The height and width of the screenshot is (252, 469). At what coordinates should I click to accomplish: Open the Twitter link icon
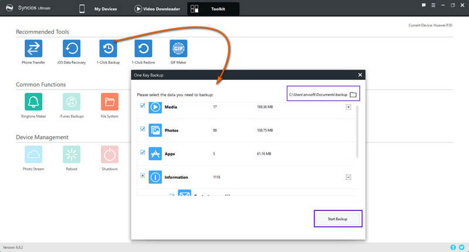461,247
